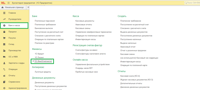Viewport: 200px width, 90px height.
Task: Click the Склад grid icon
Action: [4, 44]
